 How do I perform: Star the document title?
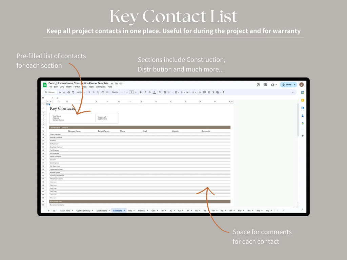click(x=112, y=83)
